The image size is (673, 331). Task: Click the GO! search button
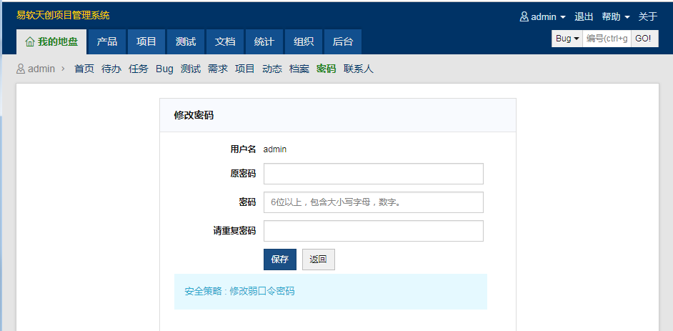point(644,39)
